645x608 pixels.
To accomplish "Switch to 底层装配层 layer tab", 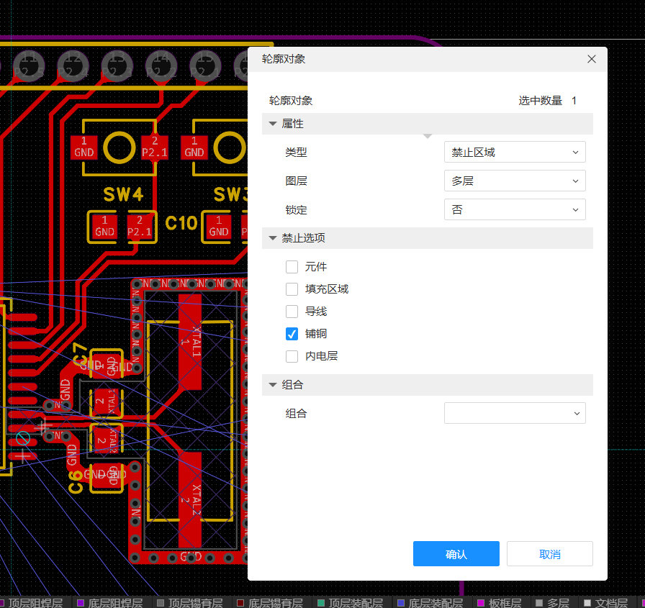I will 430,603.
